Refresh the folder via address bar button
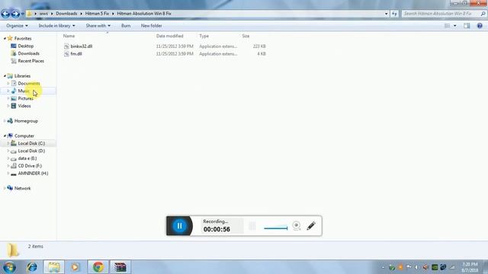This screenshot has height=274, width=488. pos(394,14)
